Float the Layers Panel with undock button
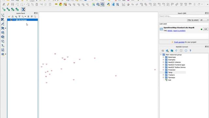This screenshot has height=118, width=209. 35,13
